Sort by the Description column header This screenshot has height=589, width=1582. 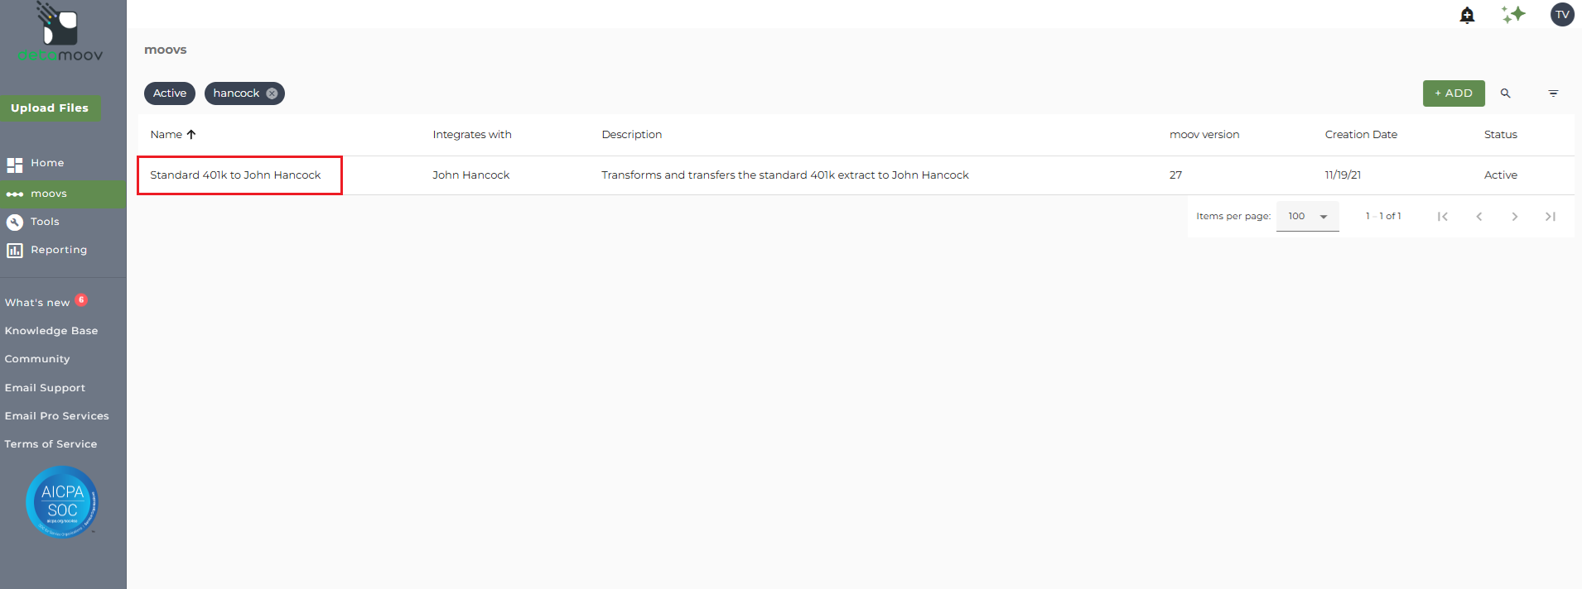click(632, 135)
